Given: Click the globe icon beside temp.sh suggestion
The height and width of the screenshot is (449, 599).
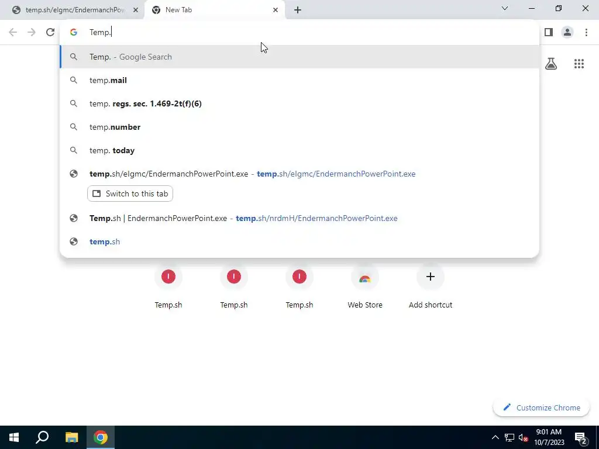Looking at the screenshot, I should 74,241.
